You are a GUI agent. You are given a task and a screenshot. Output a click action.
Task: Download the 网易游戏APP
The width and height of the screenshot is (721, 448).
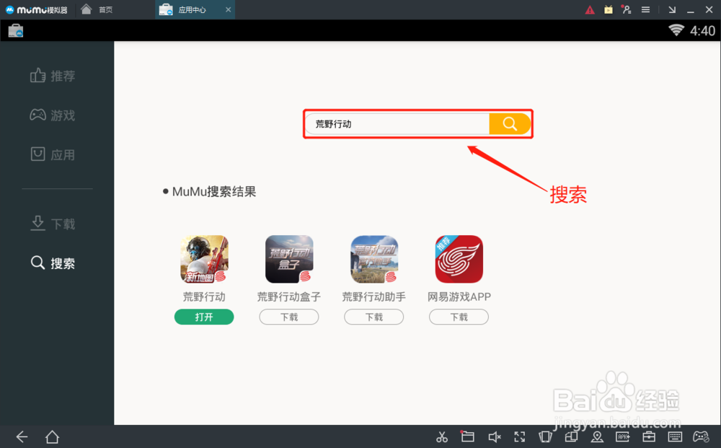pyautogui.click(x=459, y=317)
